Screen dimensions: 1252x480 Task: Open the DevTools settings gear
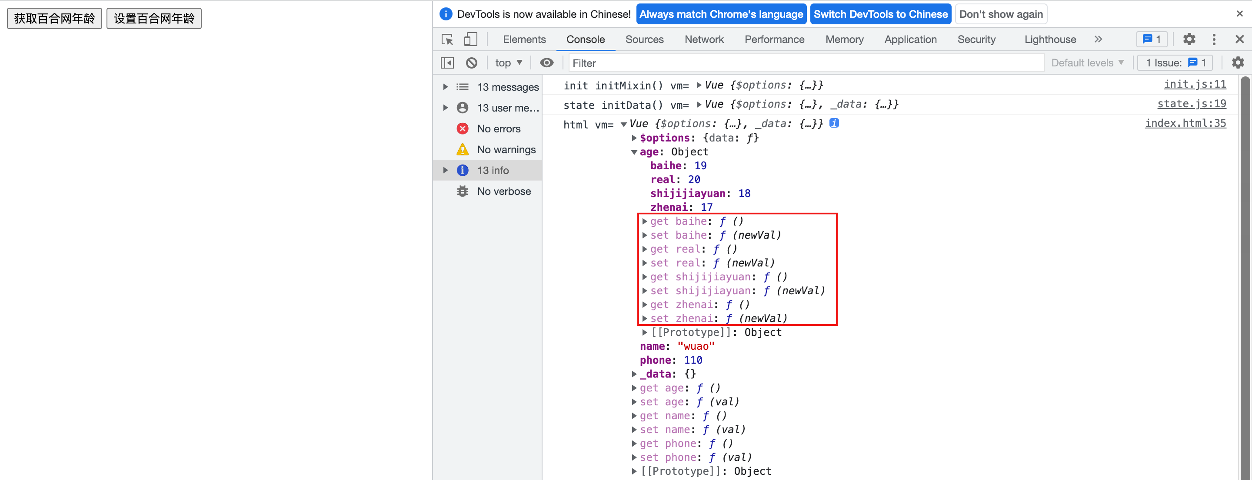(1189, 39)
